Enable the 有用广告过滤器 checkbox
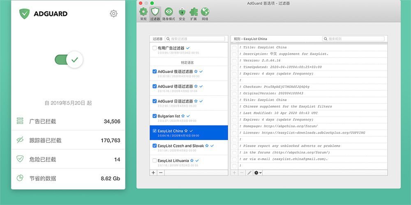This screenshot has width=411, height=205. [x=155, y=48]
